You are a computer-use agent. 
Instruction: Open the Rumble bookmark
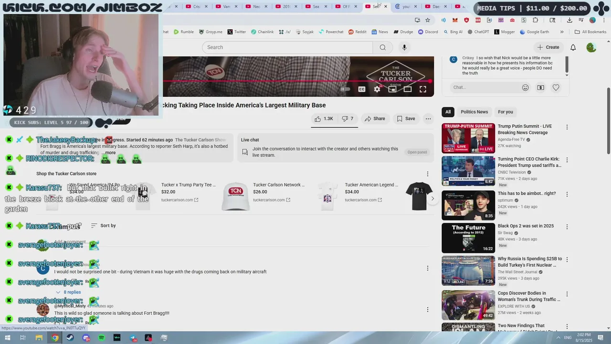pyautogui.click(x=183, y=32)
